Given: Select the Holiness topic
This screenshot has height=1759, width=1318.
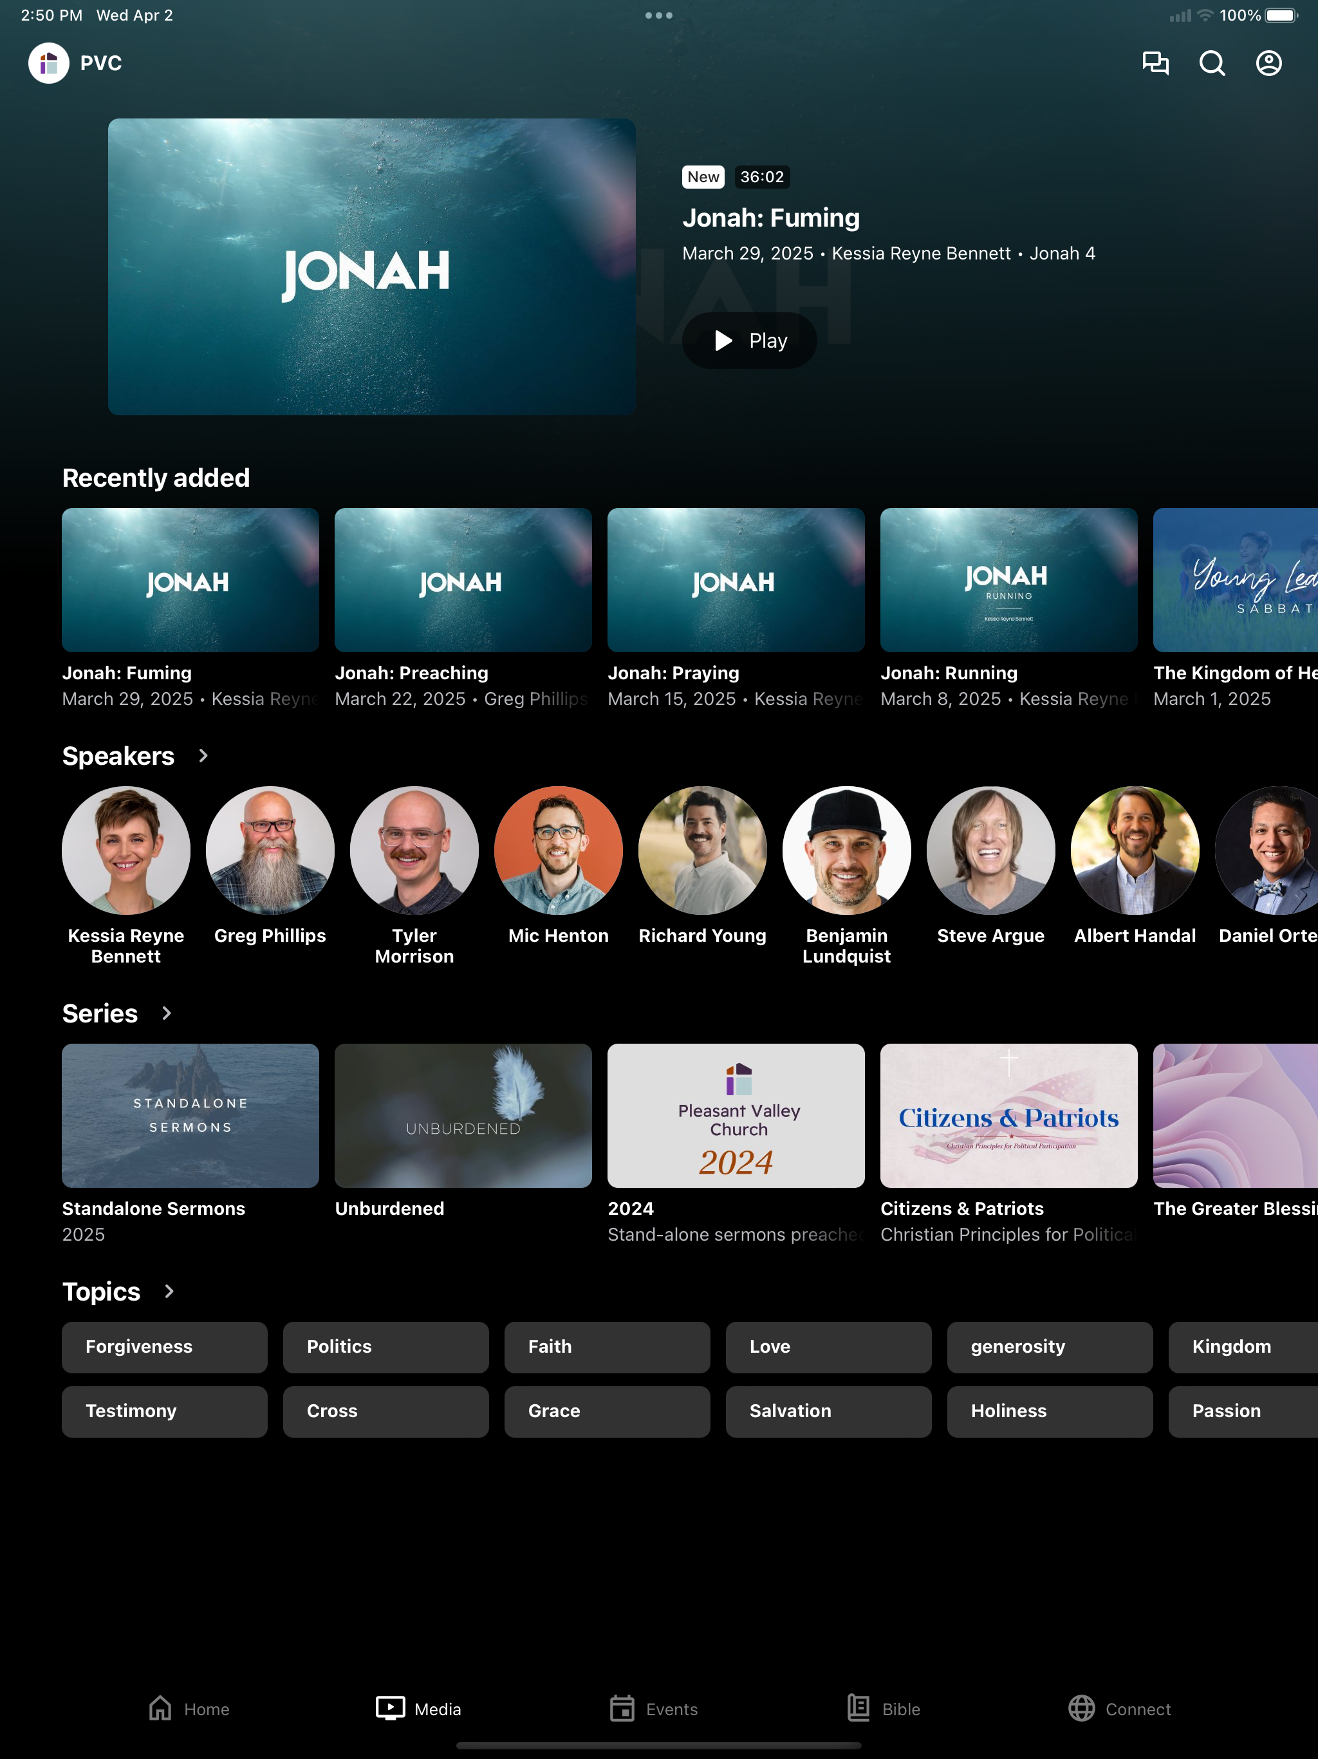Looking at the screenshot, I should pos(1050,1411).
